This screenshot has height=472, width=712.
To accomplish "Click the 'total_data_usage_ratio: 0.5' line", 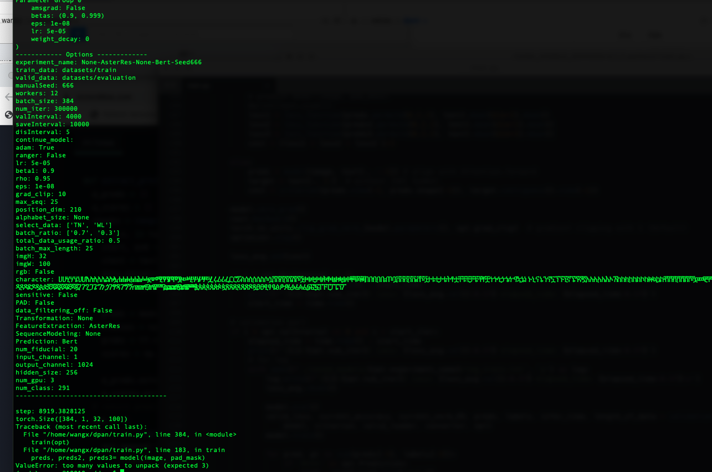I will point(68,240).
